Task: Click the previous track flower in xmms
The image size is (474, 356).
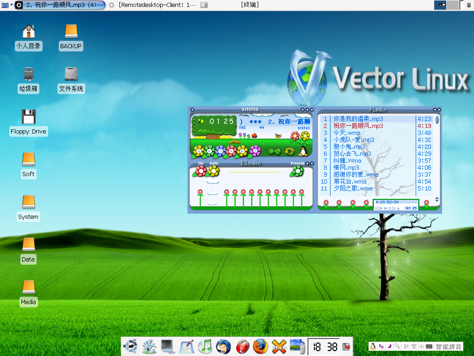Action: [199, 151]
